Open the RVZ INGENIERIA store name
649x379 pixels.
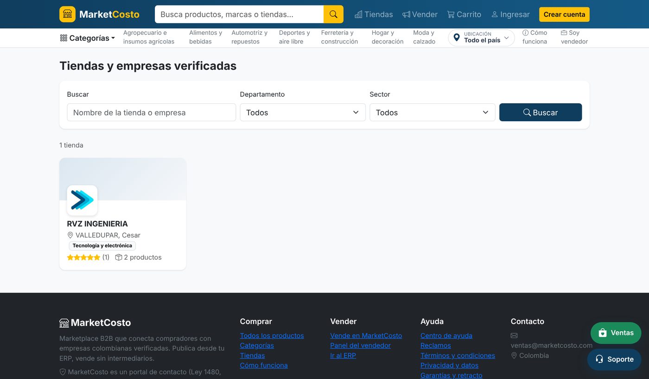click(97, 224)
